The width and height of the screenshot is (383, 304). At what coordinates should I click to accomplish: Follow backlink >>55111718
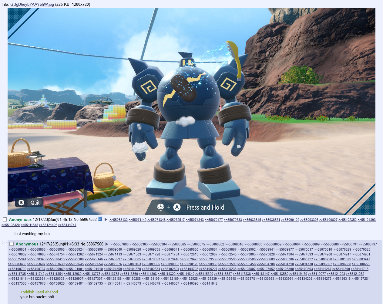pyautogui.click(x=360, y=269)
